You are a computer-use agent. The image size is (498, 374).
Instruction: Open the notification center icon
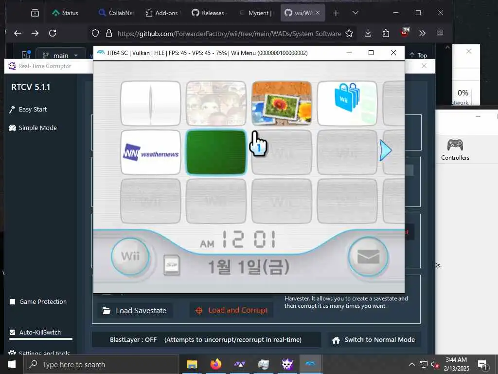(x=483, y=365)
